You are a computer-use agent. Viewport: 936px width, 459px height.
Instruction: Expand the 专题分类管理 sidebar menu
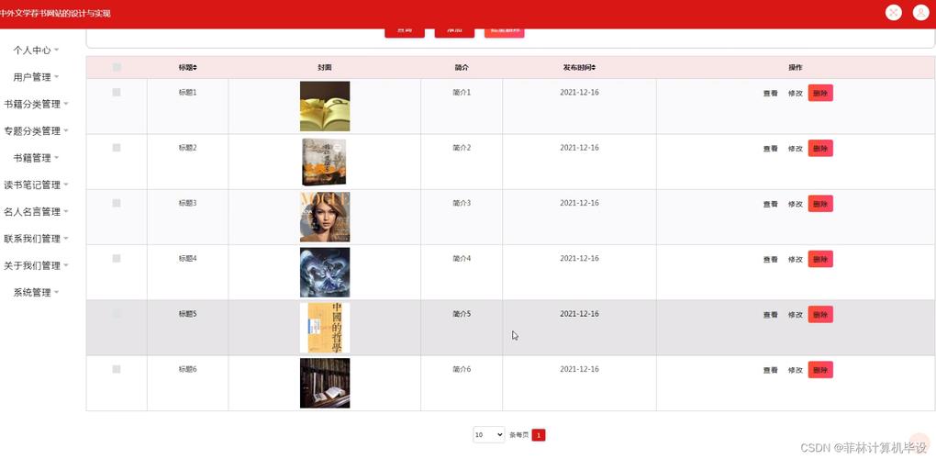(36, 130)
